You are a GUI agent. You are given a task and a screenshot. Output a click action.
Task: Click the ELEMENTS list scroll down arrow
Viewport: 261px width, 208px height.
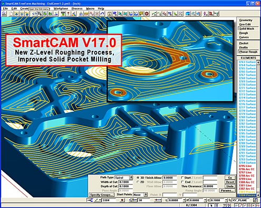[x=258, y=195]
